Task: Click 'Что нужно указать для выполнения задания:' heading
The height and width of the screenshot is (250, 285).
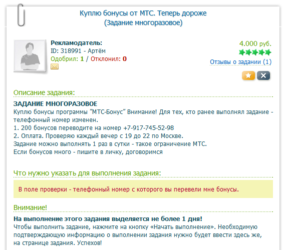Action: pos(87,173)
